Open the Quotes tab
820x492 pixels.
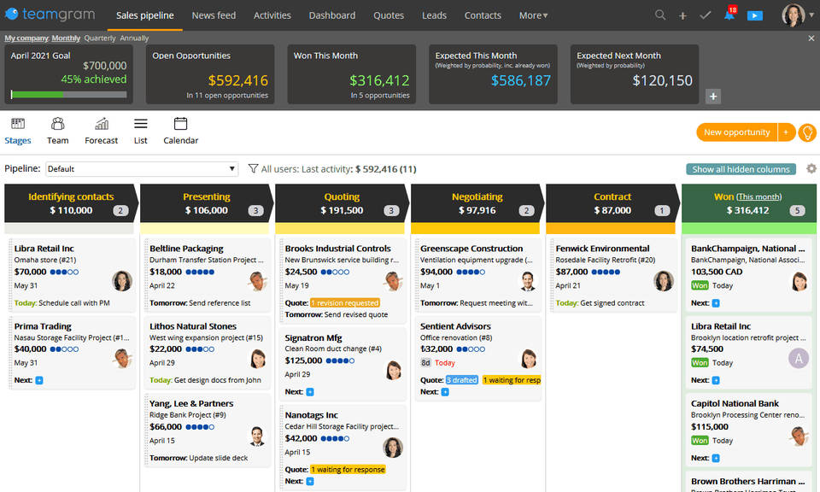[389, 15]
